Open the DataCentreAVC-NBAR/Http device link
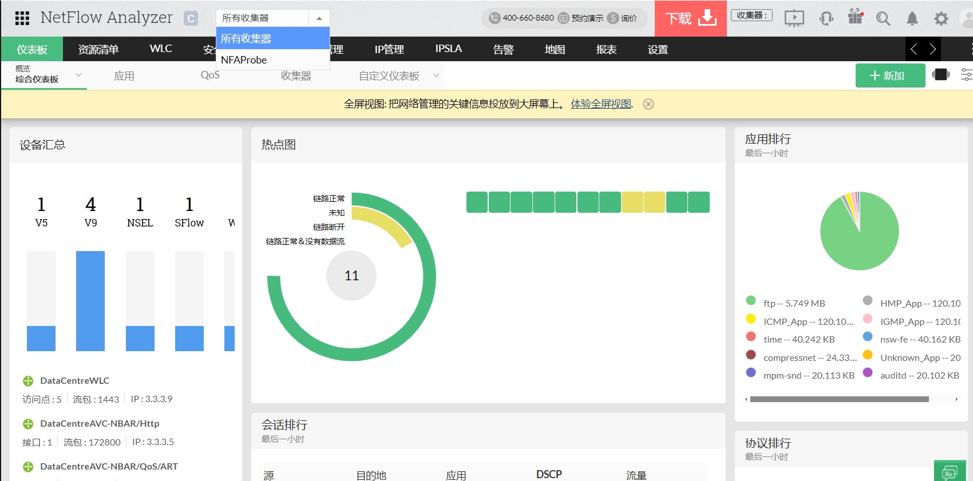This screenshot has width=973, height=481. pyautogui.click(x=100, y=423)
